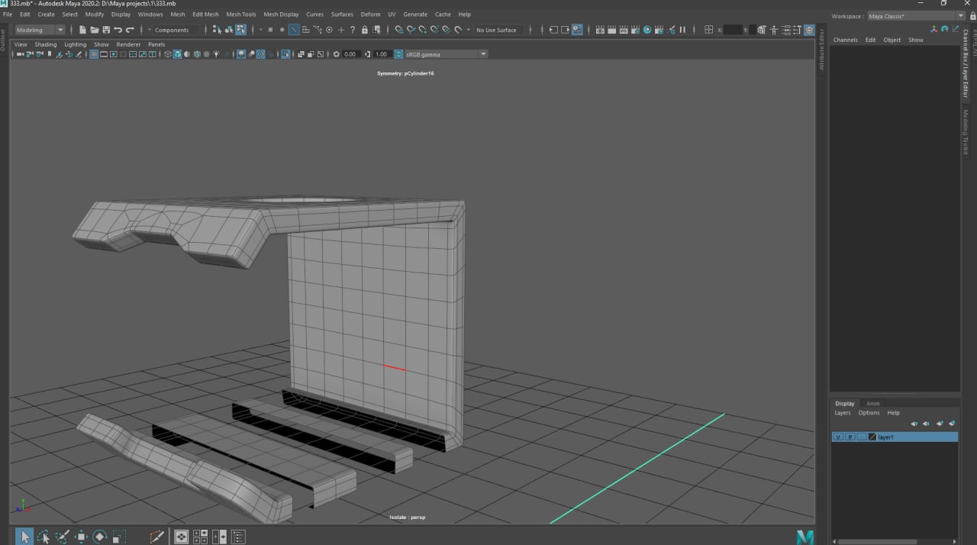Click the X coordinate input field

(733, 30)
